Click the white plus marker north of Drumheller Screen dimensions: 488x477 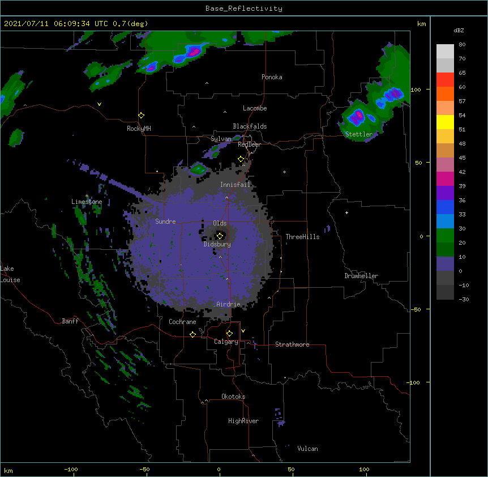346,212
